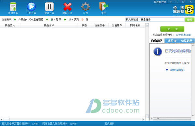
Task: Maximize the price tracker window
Action: (x=183, y=2)
